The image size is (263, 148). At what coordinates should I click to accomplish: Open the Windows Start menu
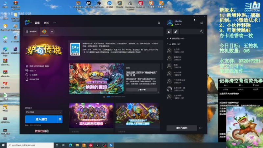click(3, 145)
